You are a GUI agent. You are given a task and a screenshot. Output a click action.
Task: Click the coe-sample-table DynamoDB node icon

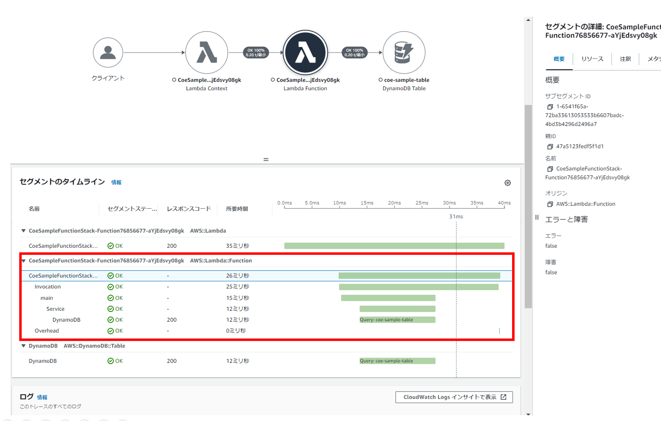tap(404, 53)
